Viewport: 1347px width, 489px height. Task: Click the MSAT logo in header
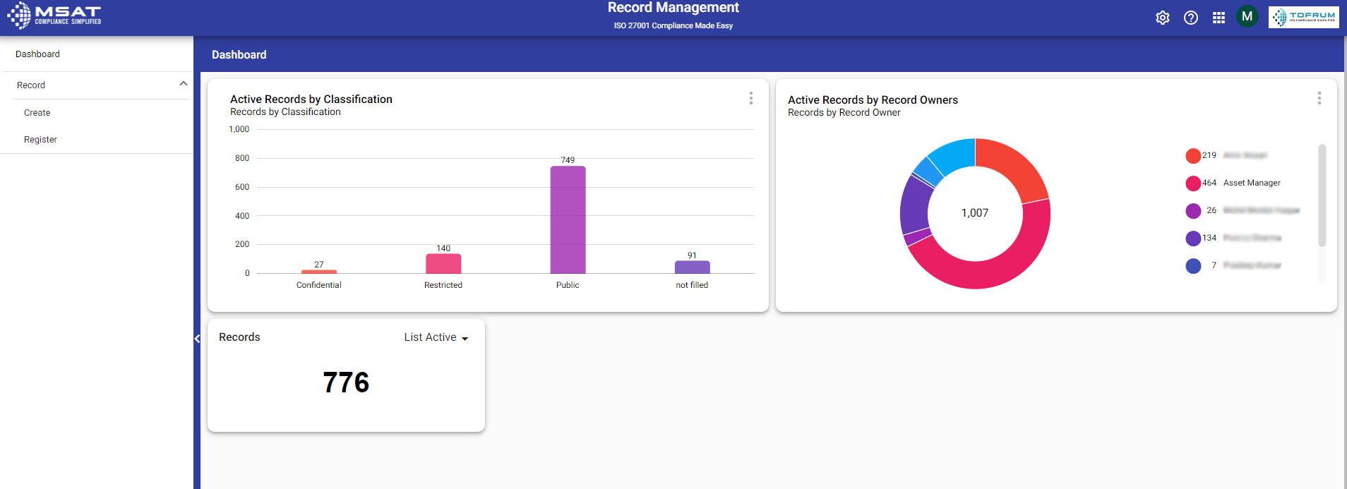(54, 16)
